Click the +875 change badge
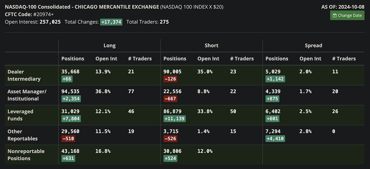 272,99
